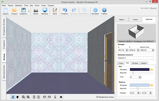Click the Высота стен field
The height and width of the screenshot is (101, 159).
coord(146,50)
